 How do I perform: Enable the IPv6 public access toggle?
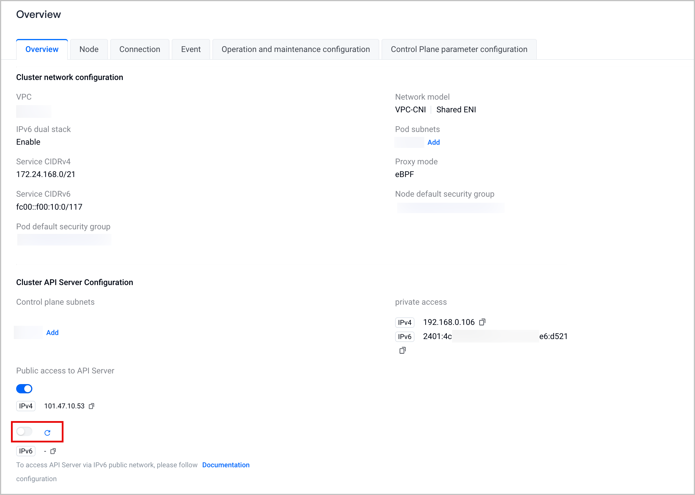click(24, 431)
